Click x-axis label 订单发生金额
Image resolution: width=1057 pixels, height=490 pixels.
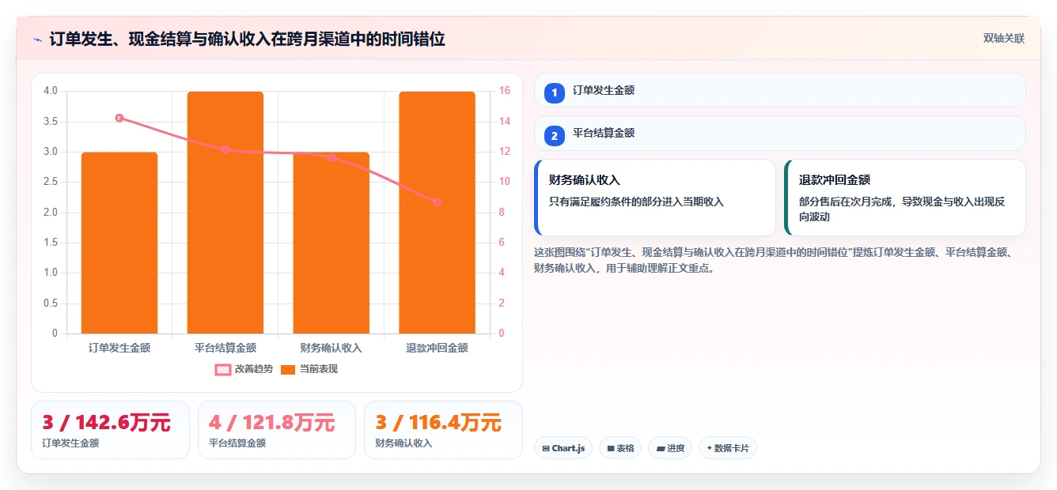(119, 348)
